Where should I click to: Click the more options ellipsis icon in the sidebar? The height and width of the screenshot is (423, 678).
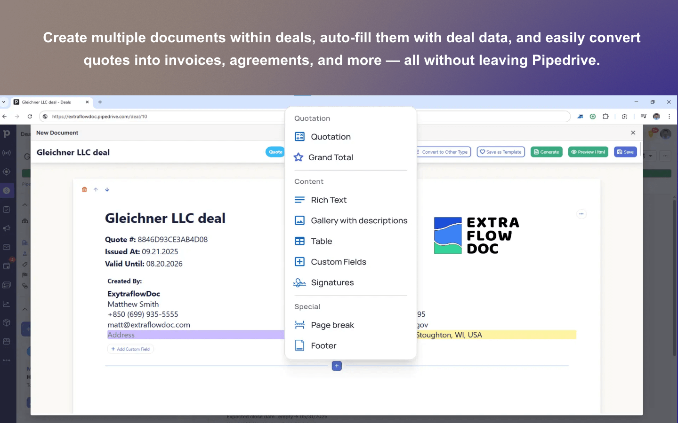tap(7, 360)
